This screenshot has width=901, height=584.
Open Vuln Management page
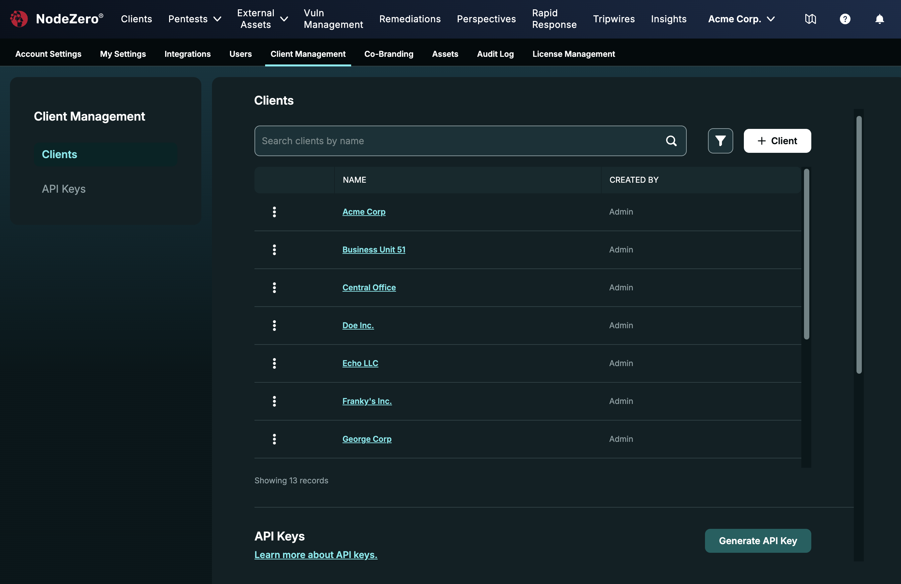click(333, 19)
